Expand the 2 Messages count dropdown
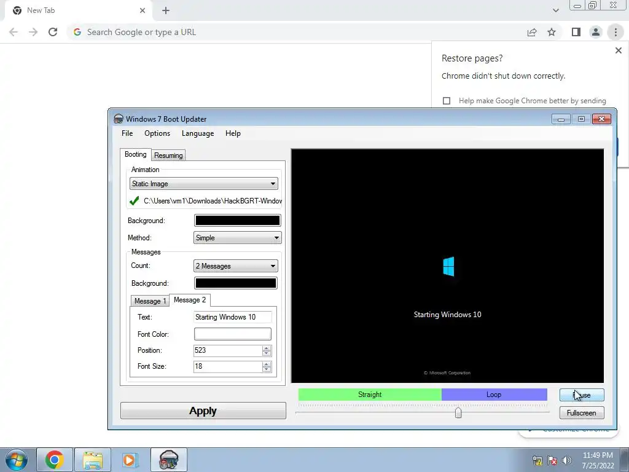 coord(235,265)
